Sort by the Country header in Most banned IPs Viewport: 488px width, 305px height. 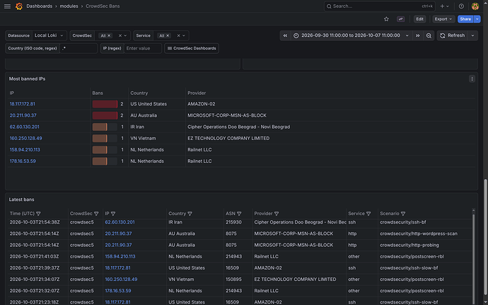click(x=139, y=93)
